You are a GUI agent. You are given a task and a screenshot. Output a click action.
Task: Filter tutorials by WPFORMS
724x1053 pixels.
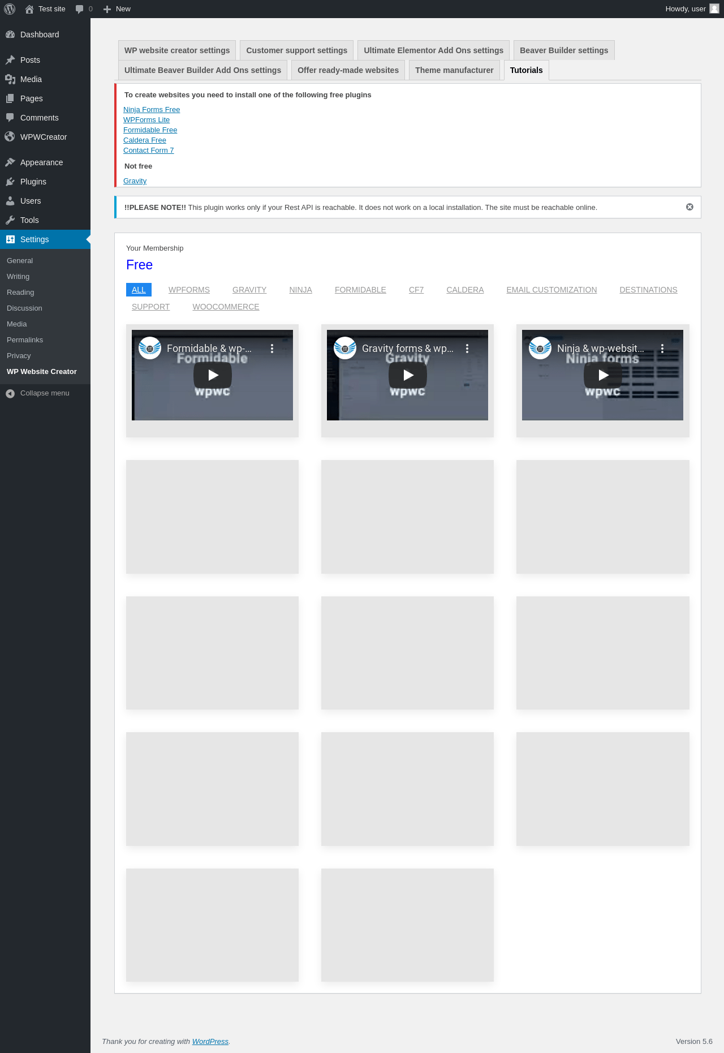tap(189, 290)
